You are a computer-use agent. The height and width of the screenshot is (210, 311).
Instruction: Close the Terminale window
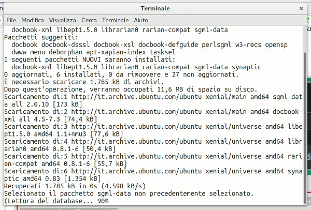pyautogui.click(x=302, y=8)
